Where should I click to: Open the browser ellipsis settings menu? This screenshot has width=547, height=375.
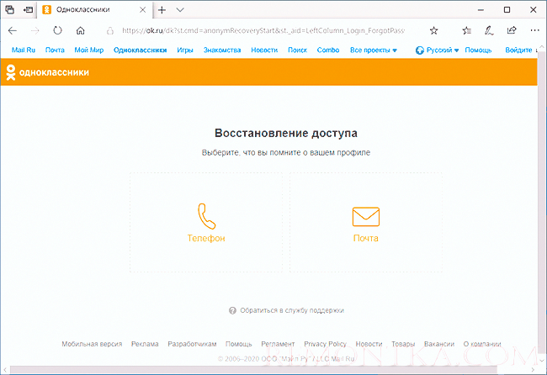tap(534, 30)
